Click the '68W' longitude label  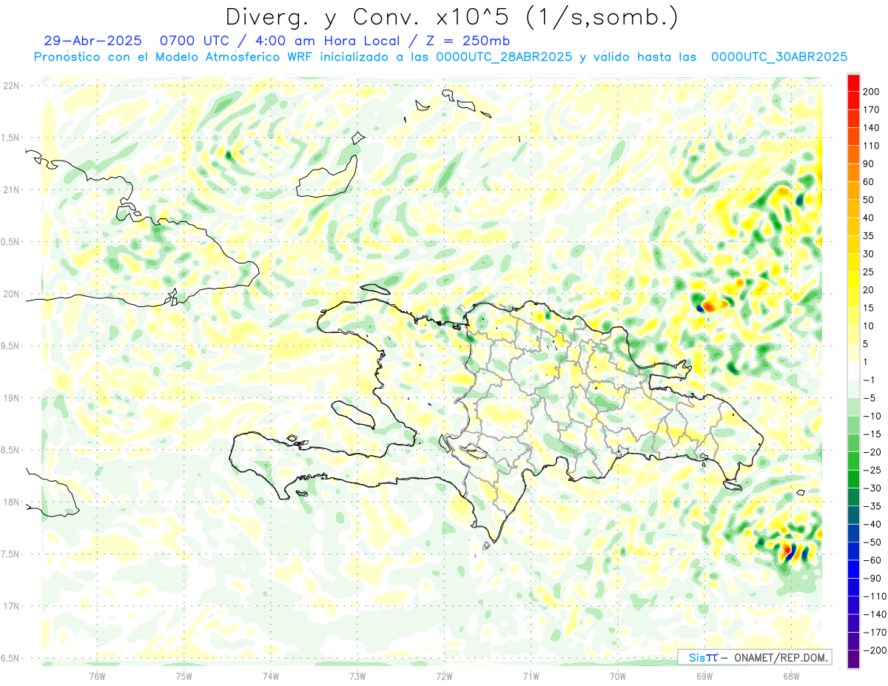point(791,676)
